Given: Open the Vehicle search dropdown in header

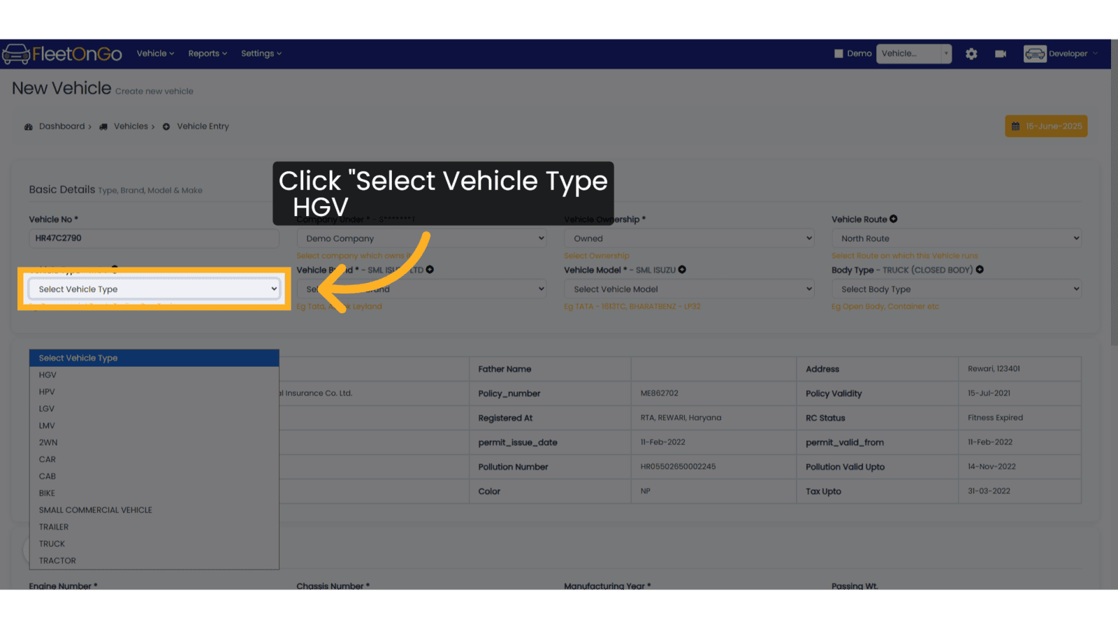Looking at the screenshot, I should pyautogui.click(x=914, y=54).
